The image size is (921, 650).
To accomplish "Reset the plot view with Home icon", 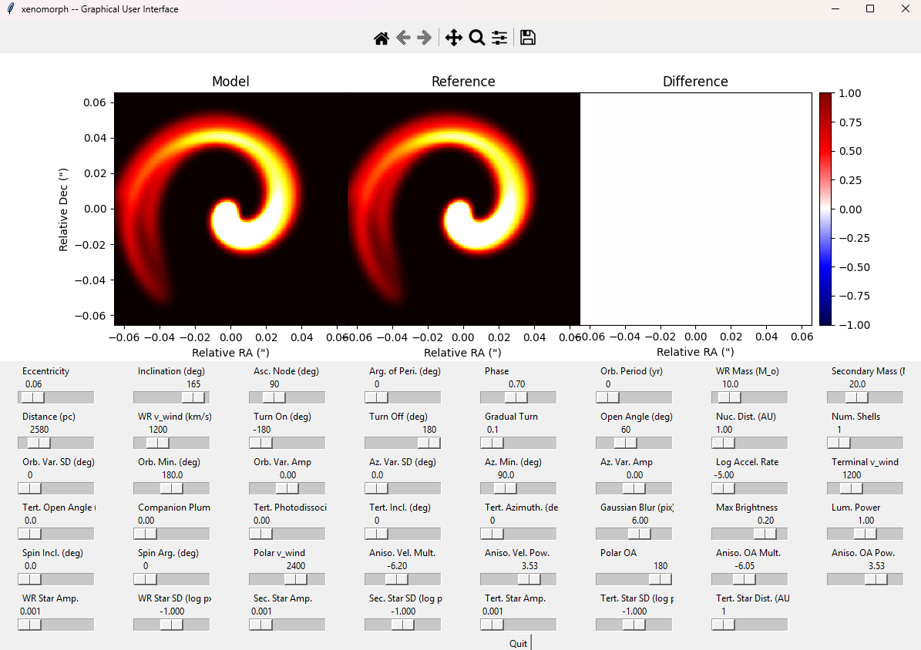I will tap(382, 39).
